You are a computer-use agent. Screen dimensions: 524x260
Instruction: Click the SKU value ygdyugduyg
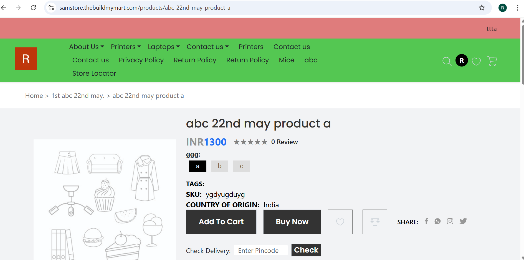225,195
